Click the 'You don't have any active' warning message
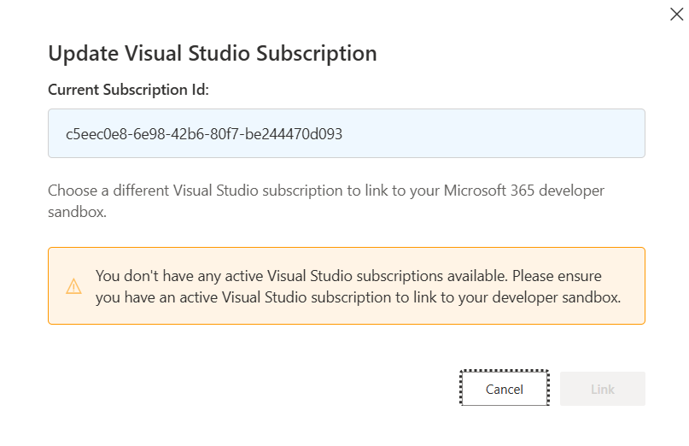The height and width of the screenshot is (446, 689). coord(358,286)
